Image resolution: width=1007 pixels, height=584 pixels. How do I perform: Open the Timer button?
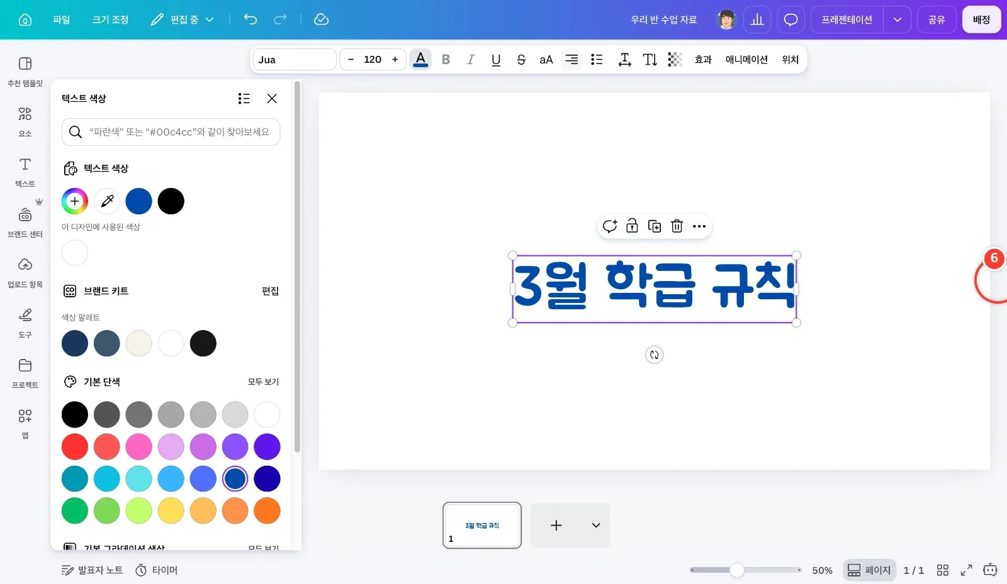(157, 570)
